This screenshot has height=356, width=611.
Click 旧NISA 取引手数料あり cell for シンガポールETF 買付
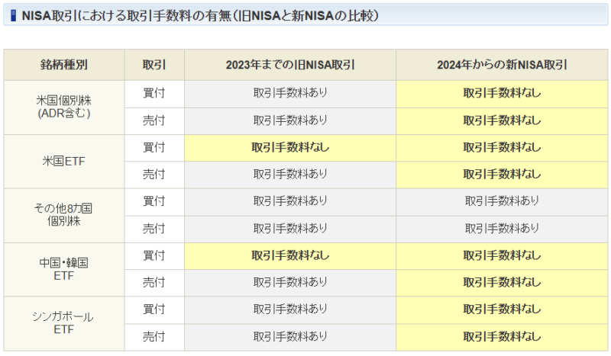tap(290, 309)
